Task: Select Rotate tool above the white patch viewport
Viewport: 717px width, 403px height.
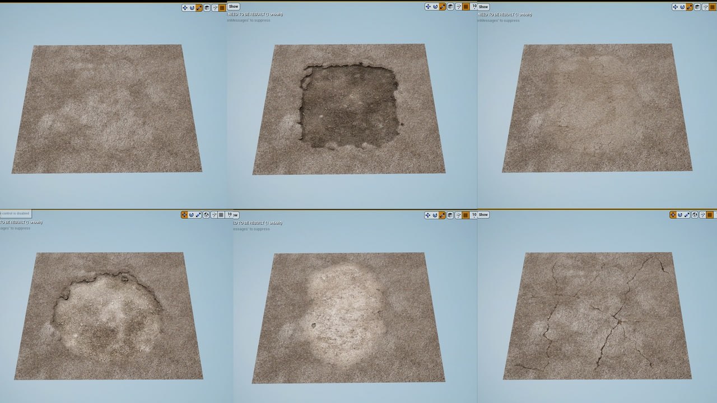Action: click(x=435, y=214)
